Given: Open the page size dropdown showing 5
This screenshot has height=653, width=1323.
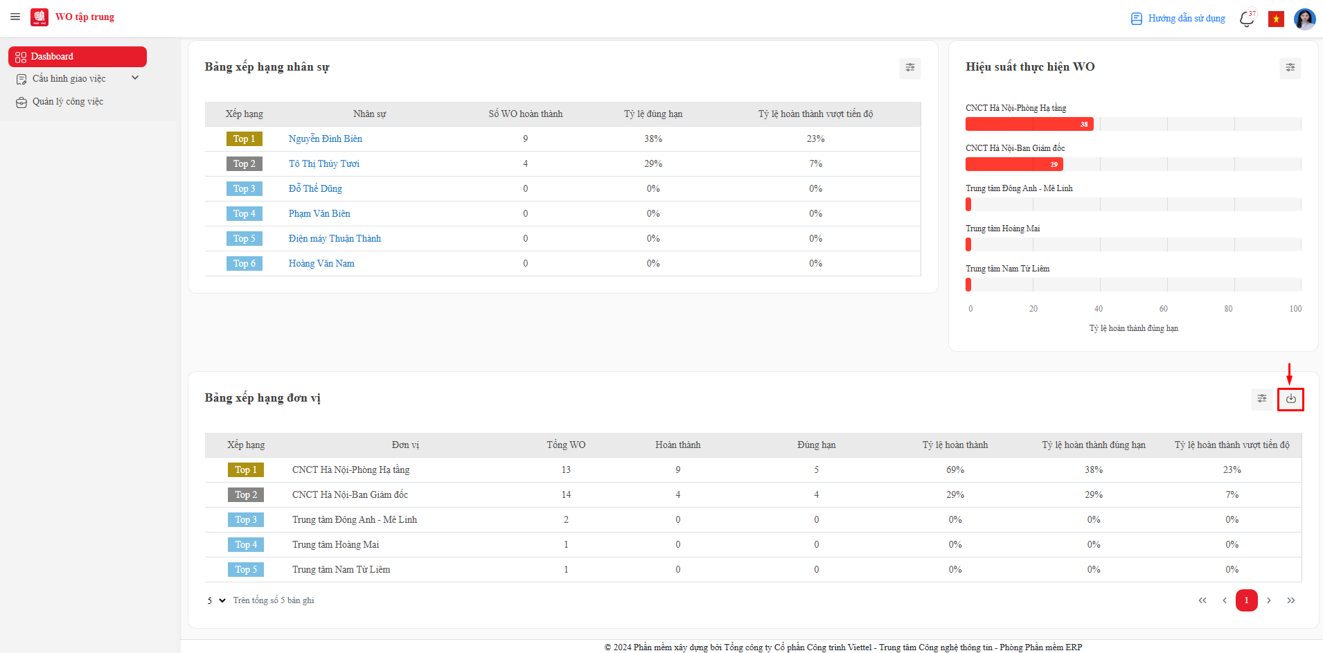Looking at the screenshot, I should 216,600.
